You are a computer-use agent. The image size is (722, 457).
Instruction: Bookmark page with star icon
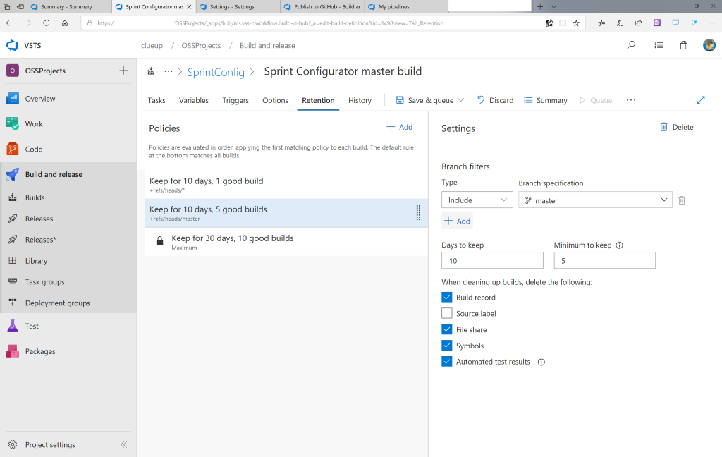coord(576,23)
